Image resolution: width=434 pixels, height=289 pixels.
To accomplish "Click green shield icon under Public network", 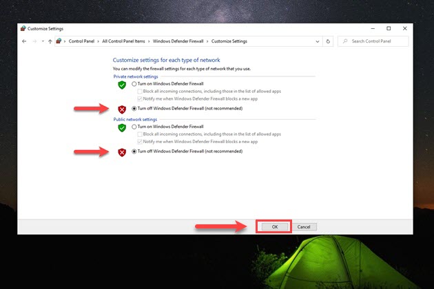I will tap(122, 128).
